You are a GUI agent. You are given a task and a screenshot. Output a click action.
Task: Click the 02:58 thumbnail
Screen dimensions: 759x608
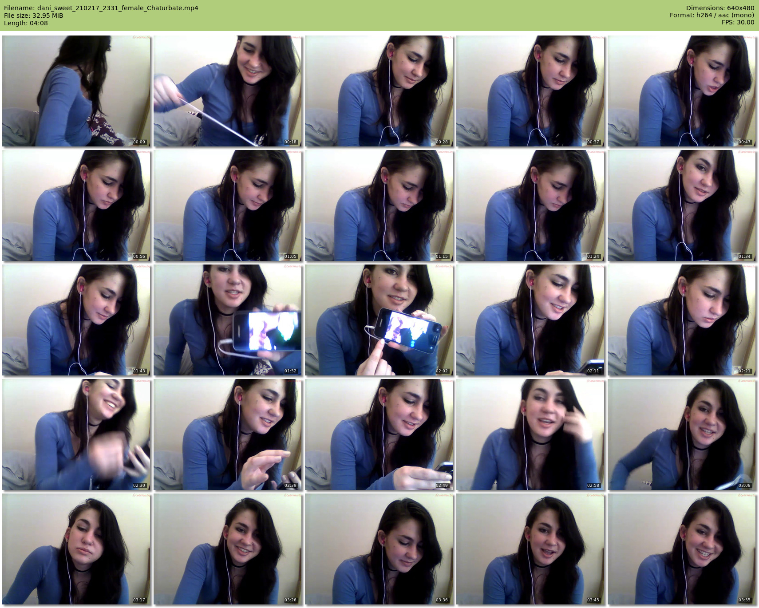pos(530,434)
